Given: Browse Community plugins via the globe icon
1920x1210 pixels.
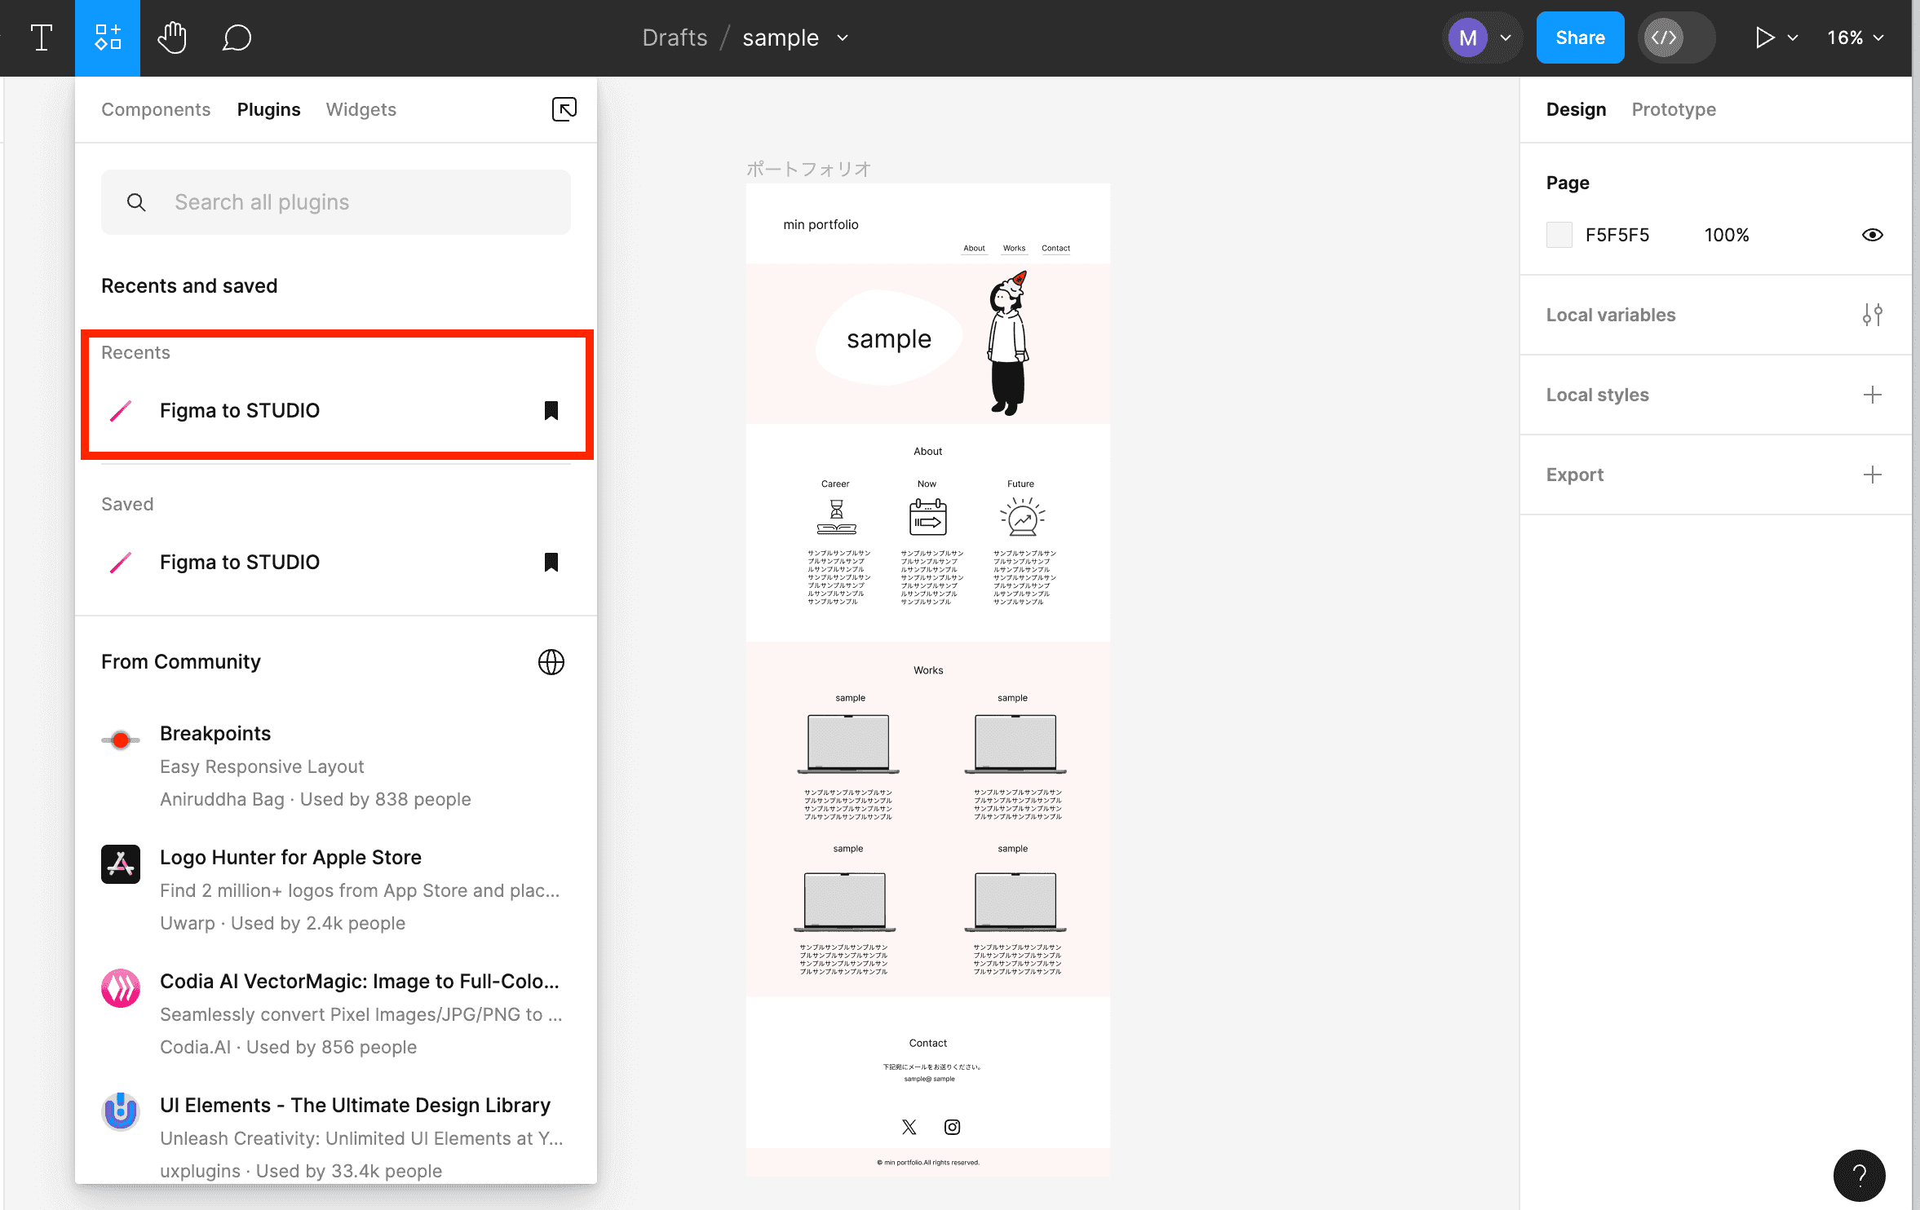Looking at the screenshot, I should [551, 662].
